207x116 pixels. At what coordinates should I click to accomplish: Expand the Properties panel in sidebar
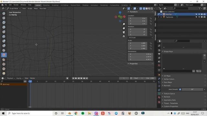tap(134, 64)
